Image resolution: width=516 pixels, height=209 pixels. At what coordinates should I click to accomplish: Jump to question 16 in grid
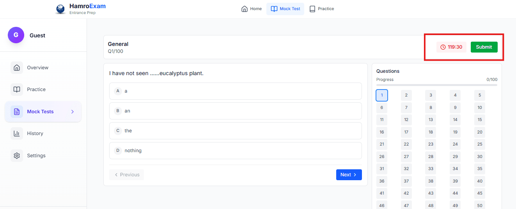tap(382, 132)
